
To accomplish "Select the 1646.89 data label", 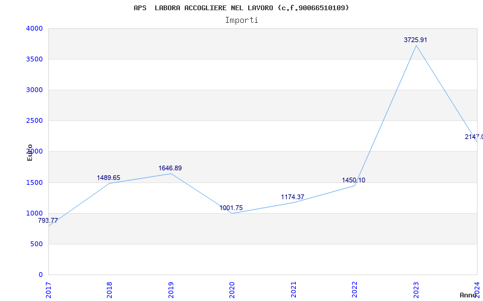I will pyautogui.click(x=170, y=169).
